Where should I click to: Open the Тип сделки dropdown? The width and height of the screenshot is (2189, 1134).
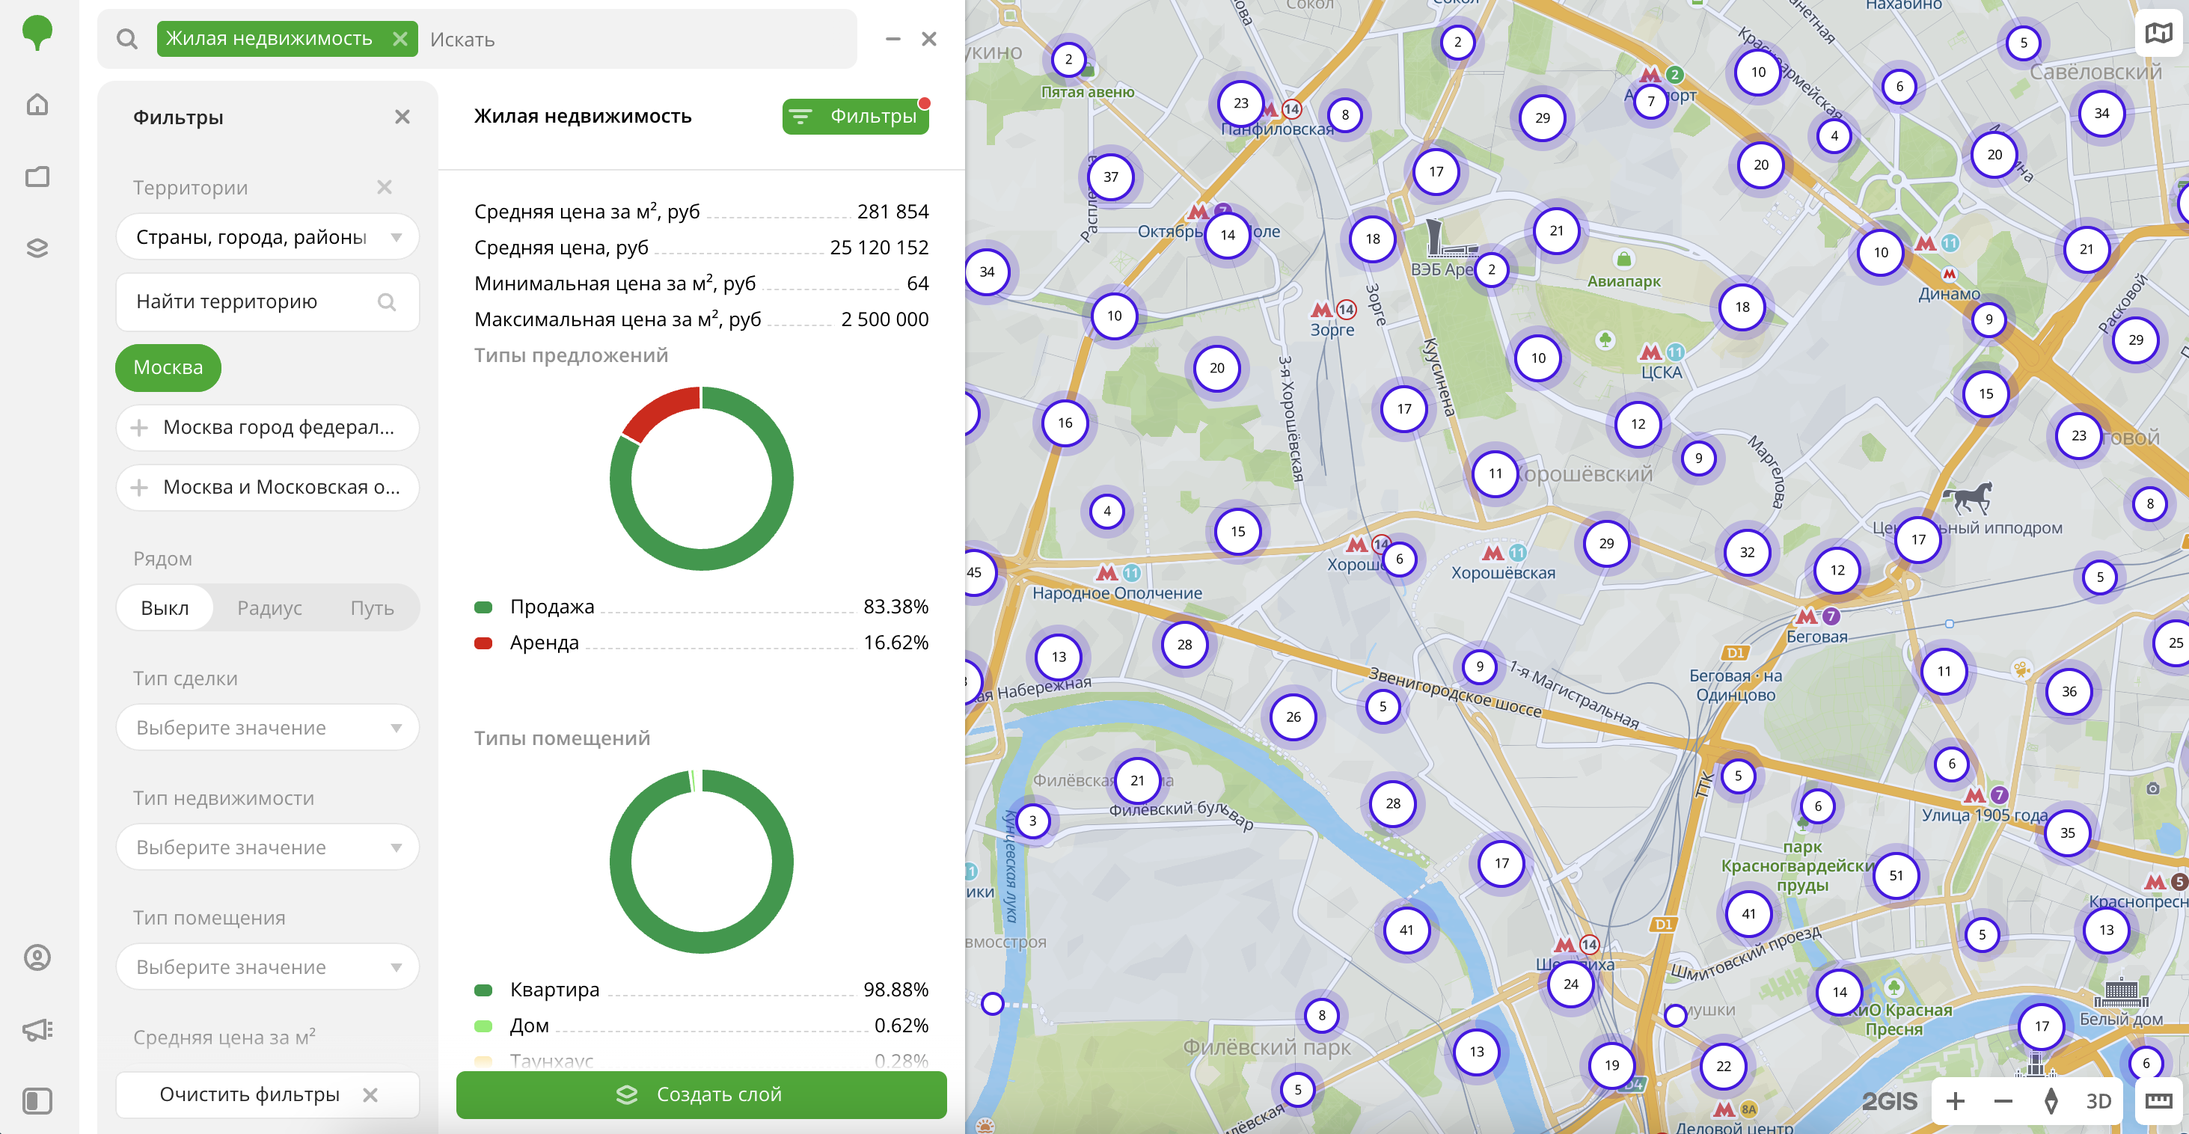coord(268,728)
